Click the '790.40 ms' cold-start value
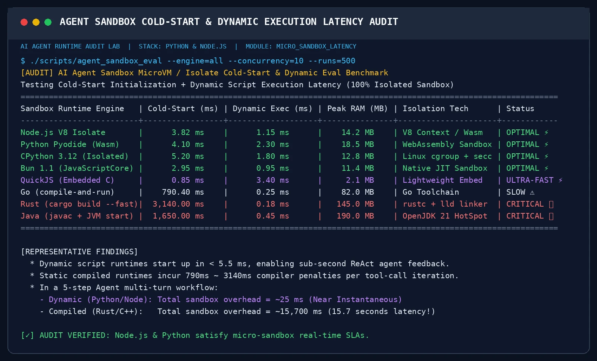 click(x=183, y=192)
